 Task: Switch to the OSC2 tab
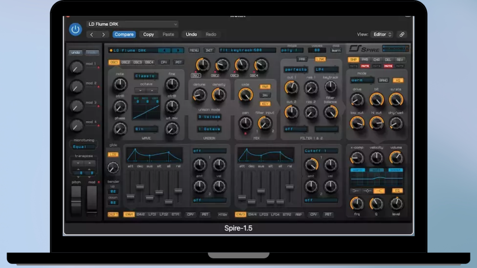(x=125, y=62)
